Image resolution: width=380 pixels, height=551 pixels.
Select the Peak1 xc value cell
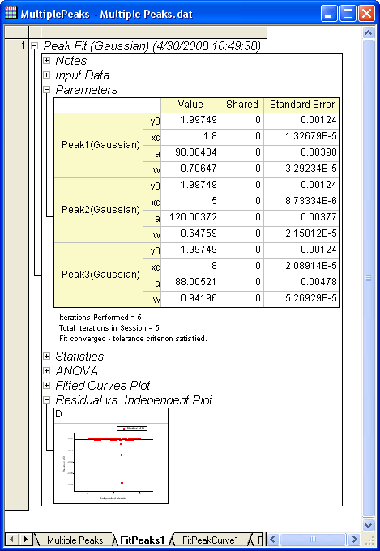(190, 137)
